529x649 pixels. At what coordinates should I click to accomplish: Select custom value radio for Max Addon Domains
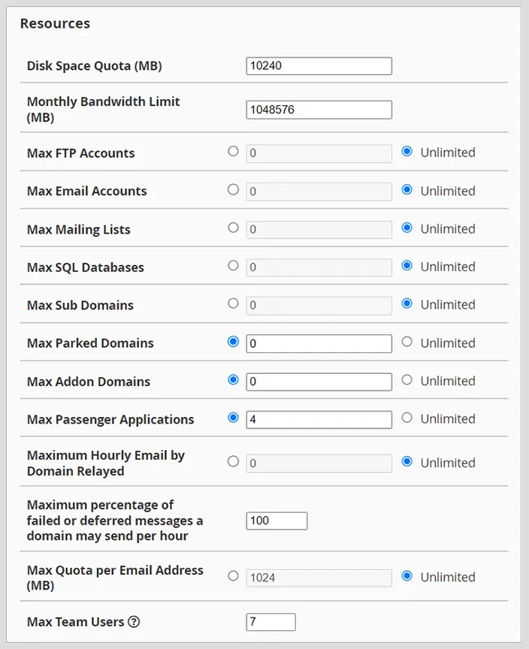[233, 379]
